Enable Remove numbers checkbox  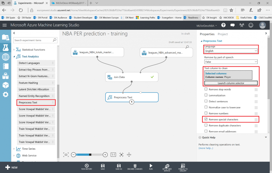[206, 113]
